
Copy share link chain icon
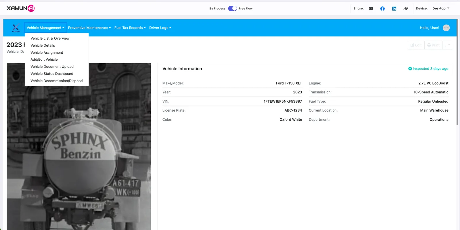click(x=406, y=9)
